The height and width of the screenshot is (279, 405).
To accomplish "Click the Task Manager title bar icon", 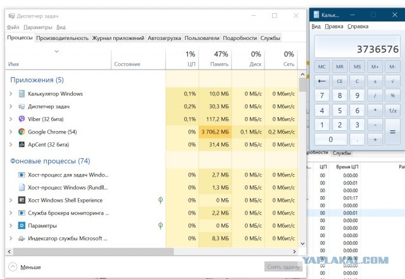I will click(x=11, y=16).
